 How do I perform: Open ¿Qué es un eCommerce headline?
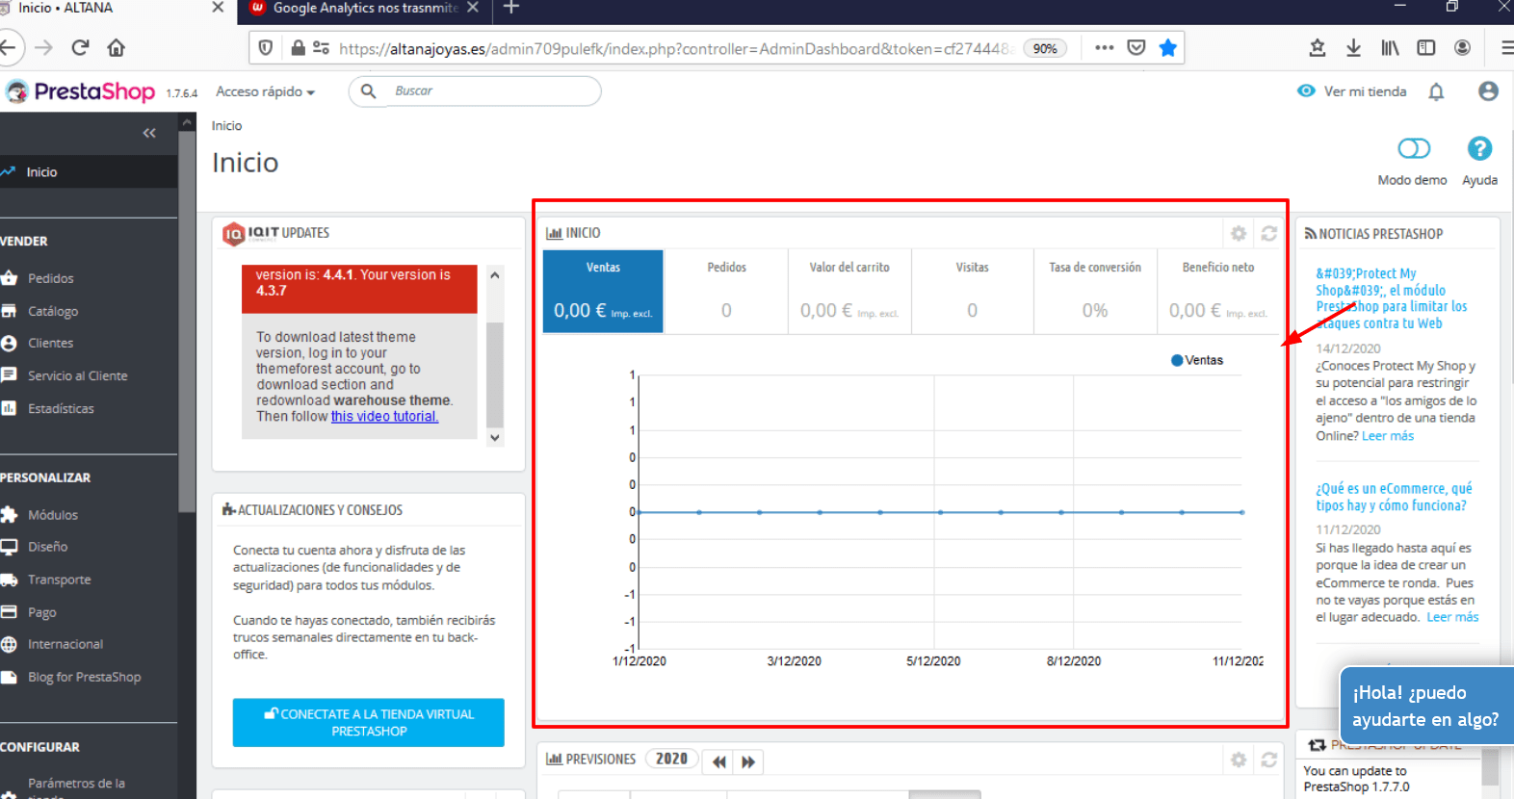pyautogui.click(x=1394, y=497)
